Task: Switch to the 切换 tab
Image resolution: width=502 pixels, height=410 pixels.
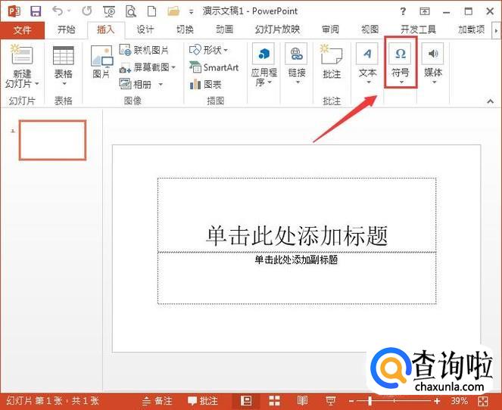Action: (185, 30)
